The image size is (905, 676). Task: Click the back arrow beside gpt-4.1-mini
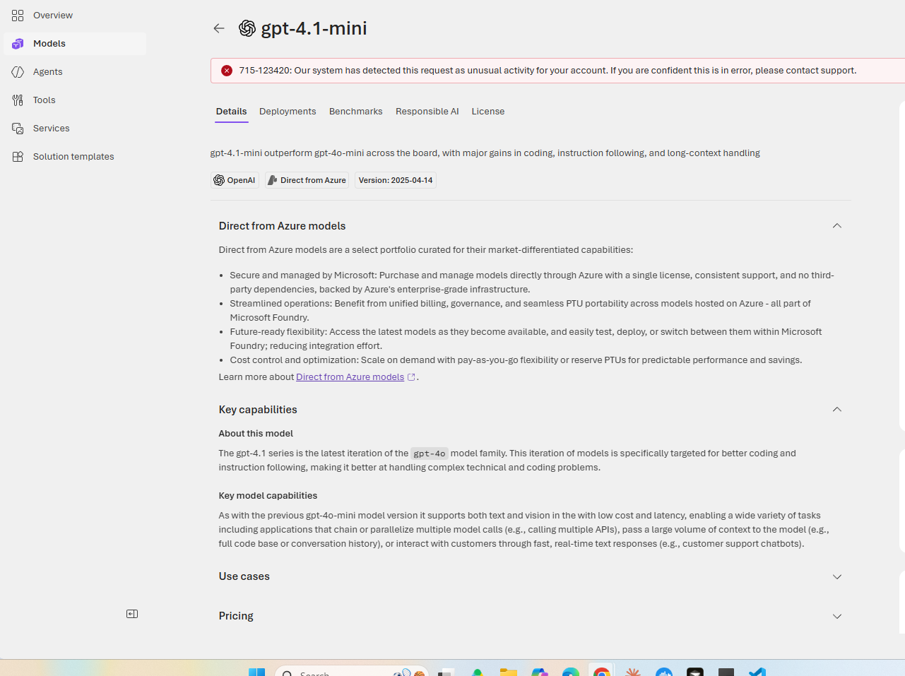tap(219, 28)
